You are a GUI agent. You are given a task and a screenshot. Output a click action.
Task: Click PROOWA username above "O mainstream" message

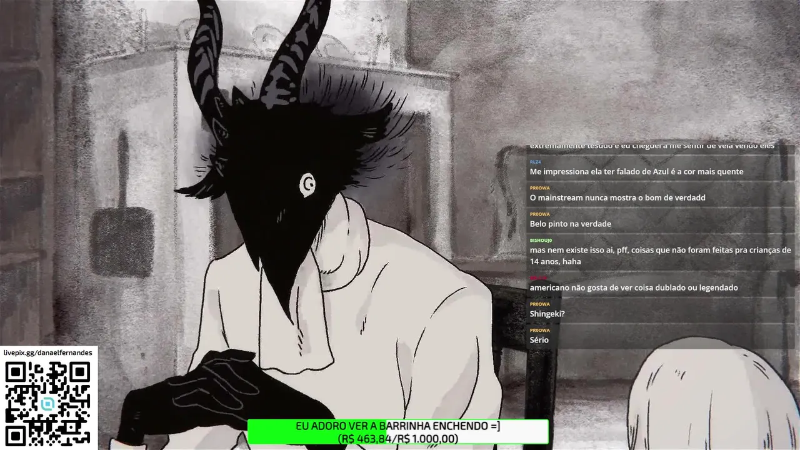pos(539,188)
